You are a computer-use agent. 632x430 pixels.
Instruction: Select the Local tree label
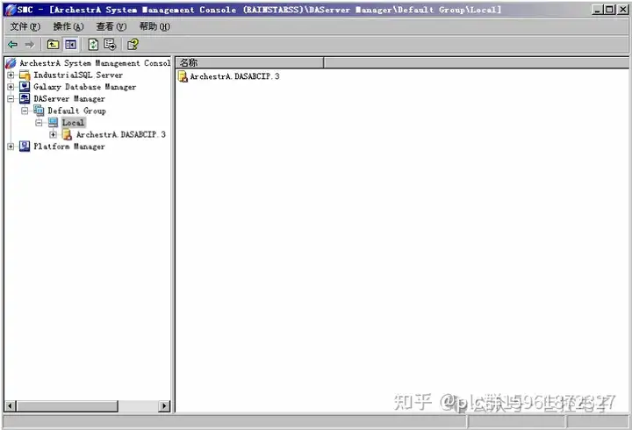click(x=73, y=123)
